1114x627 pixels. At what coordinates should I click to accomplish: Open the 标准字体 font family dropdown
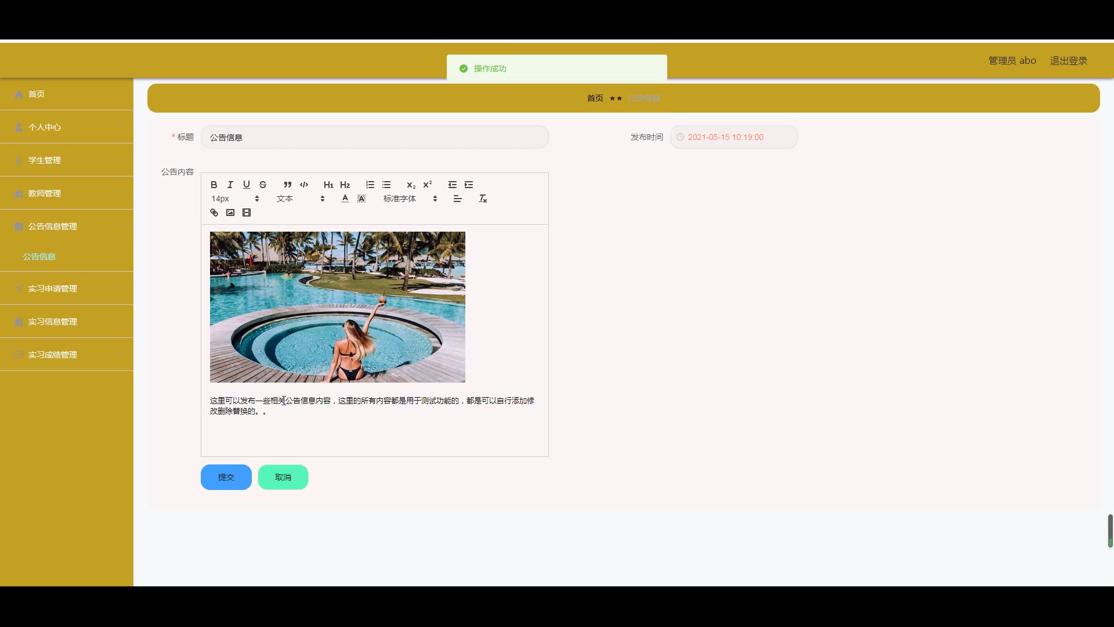[410, 199]
